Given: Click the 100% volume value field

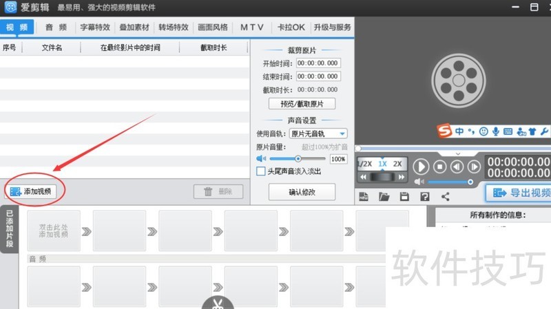Looking at the screenshot, I should tap(338, 159).
